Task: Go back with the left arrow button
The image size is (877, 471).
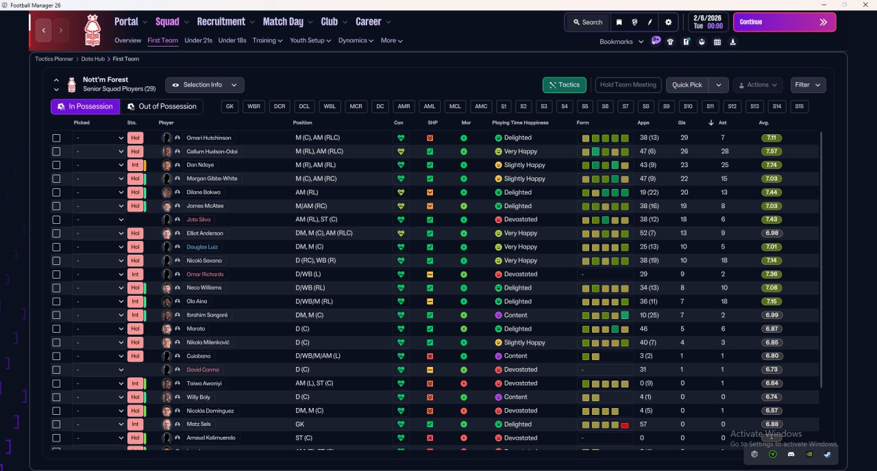Action: (45, 30)
